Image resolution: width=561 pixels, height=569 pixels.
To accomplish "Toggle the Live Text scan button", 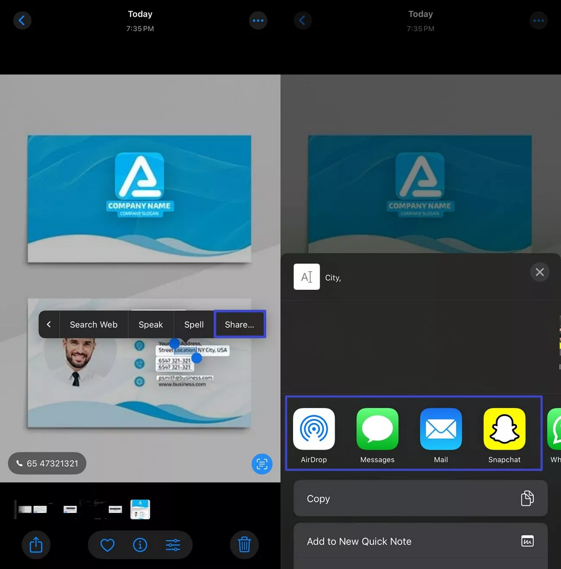I will [x=262, y=464].
